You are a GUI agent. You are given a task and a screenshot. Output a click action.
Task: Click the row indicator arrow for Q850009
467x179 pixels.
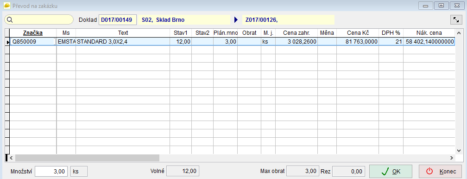(7, 42)
